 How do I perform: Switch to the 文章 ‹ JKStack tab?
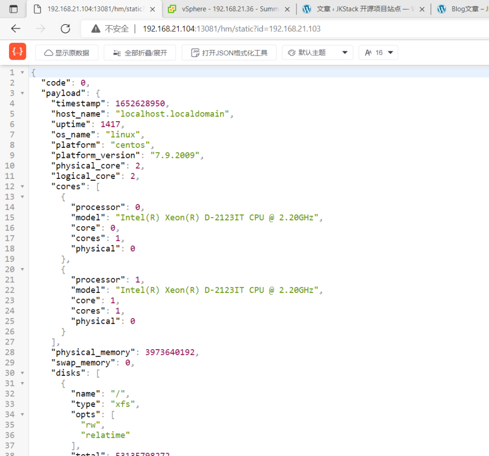[363, 9]
